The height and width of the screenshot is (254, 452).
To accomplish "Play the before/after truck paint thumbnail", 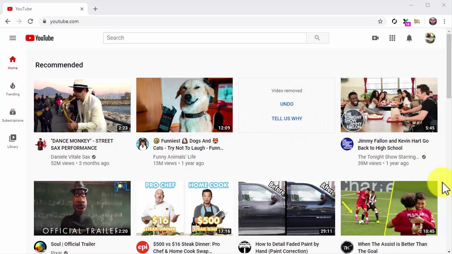I will click(x=287, y=208).
